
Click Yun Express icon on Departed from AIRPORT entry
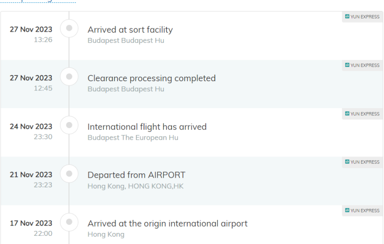coord(347,162)
